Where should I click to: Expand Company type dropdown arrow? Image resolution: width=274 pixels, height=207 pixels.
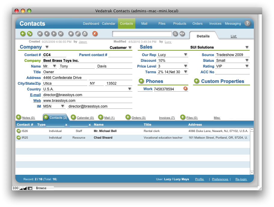47,47
